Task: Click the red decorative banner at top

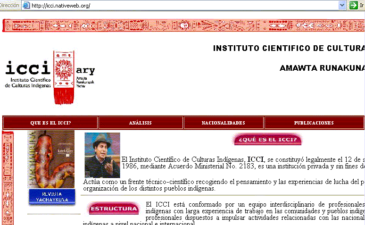Action: pos(183,25)
